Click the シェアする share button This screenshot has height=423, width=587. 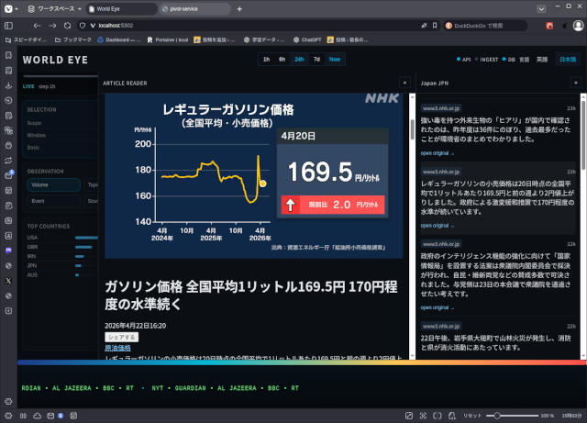[122, 337]
